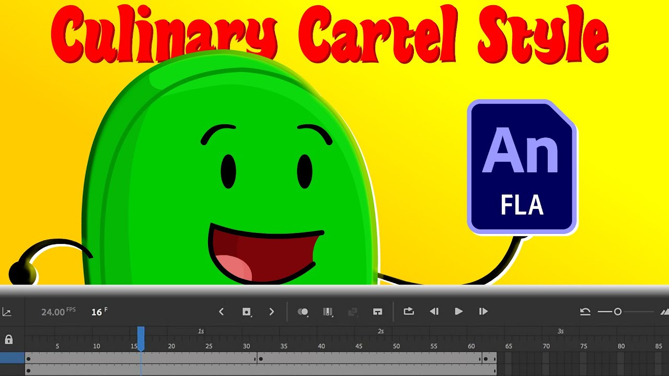Select the keyframe near frame 32
This screenshot has width=669, height=376.
click(x=260, y=359)
